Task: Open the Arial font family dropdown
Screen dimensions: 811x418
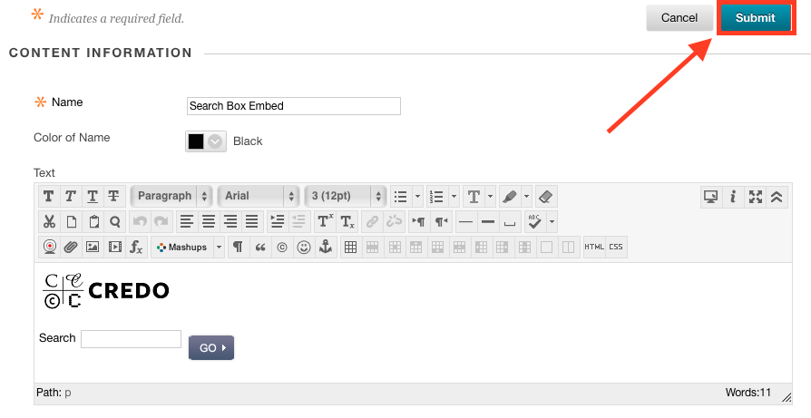Action: [259, 197]
